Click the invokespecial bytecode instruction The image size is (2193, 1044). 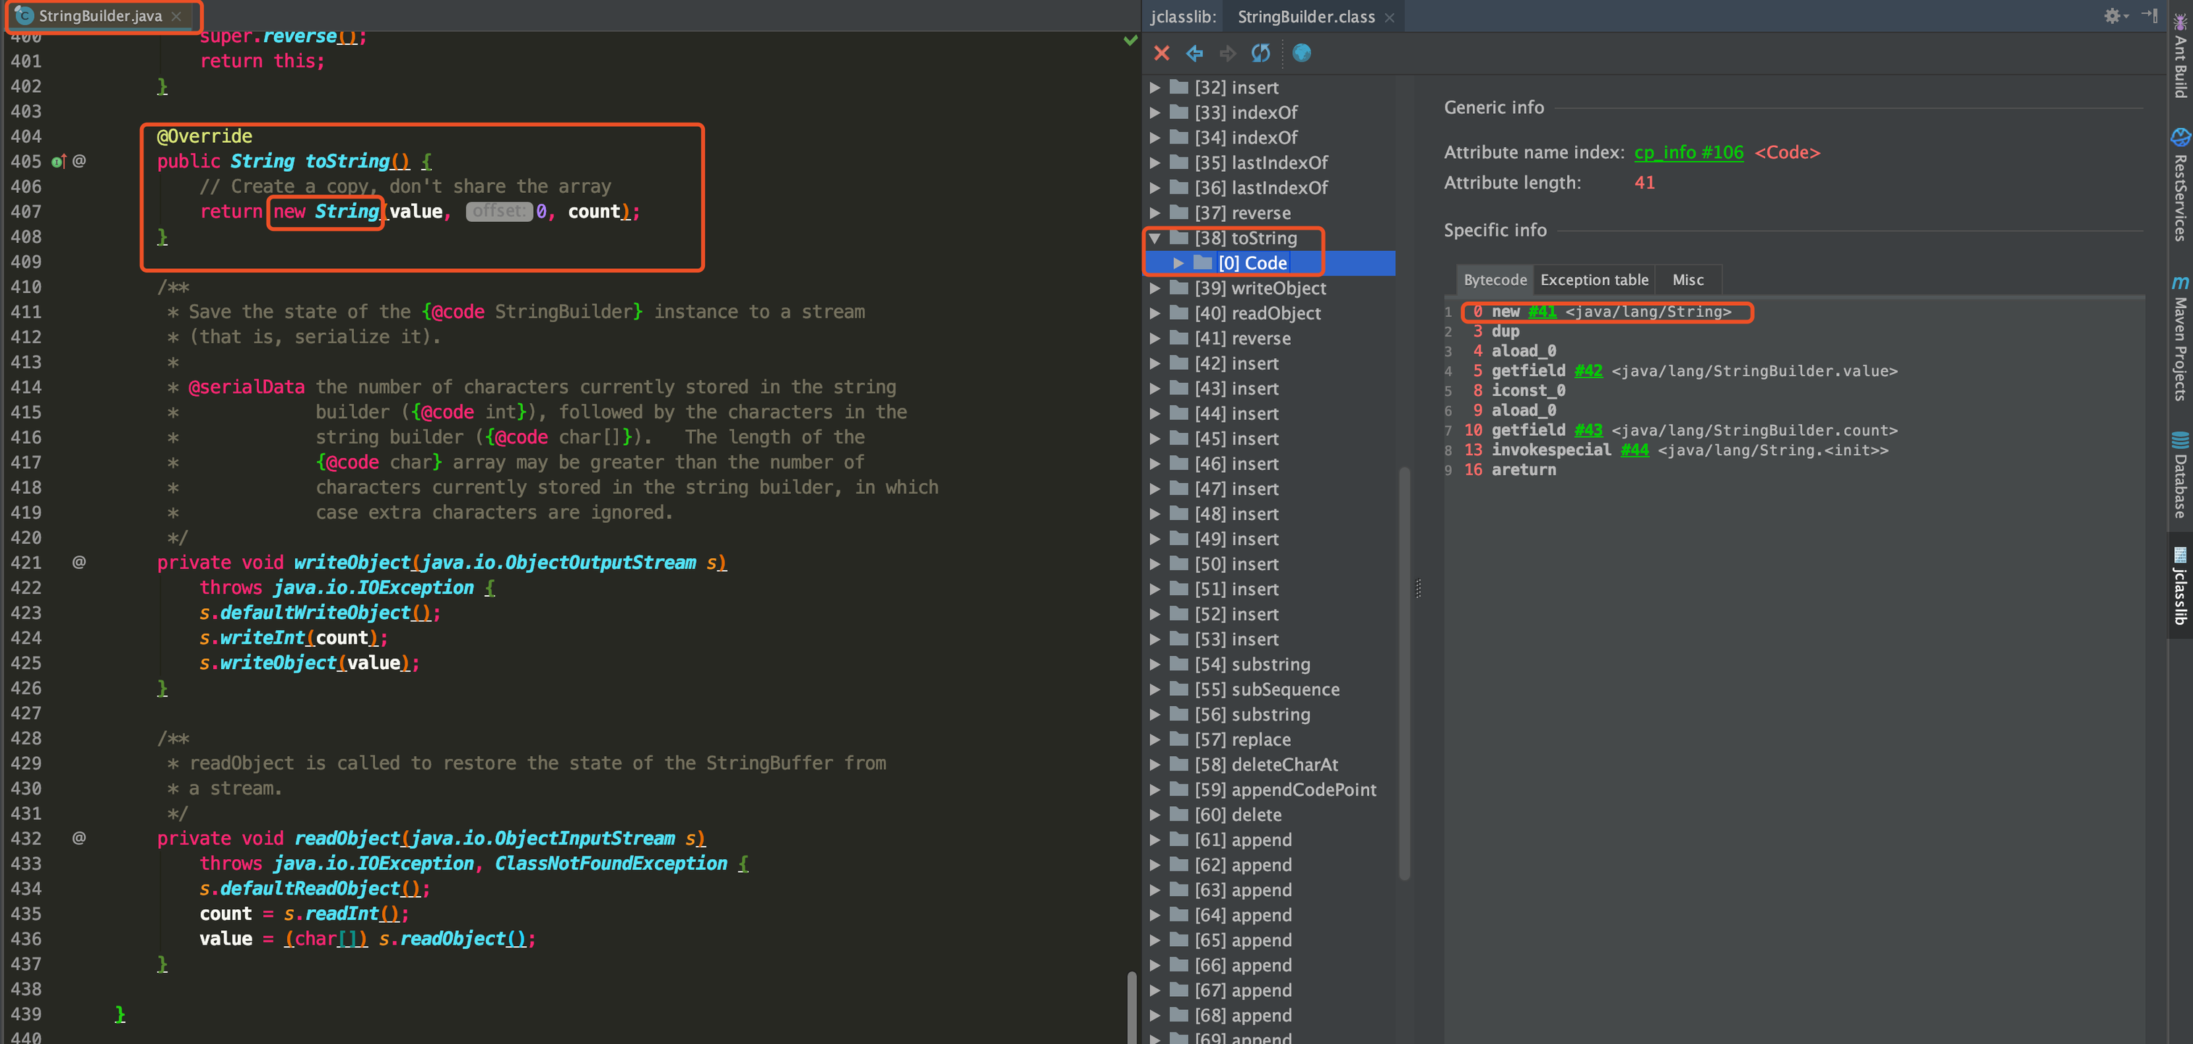pos(1550,450)
